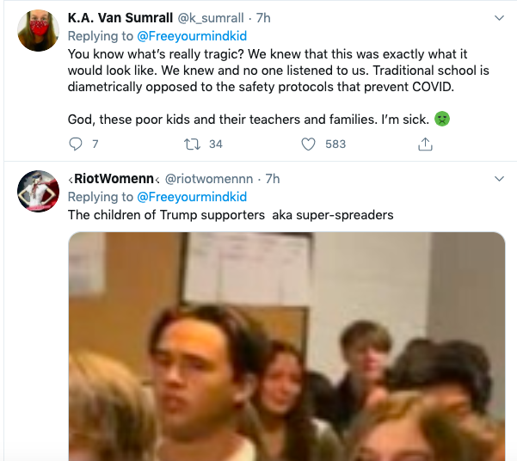Like the tweet with 583 likes
This screenshot has height=461, width=517.
[308, 144]
